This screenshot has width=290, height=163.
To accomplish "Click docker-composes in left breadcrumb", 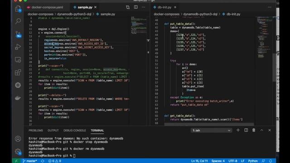I will 40,14.
